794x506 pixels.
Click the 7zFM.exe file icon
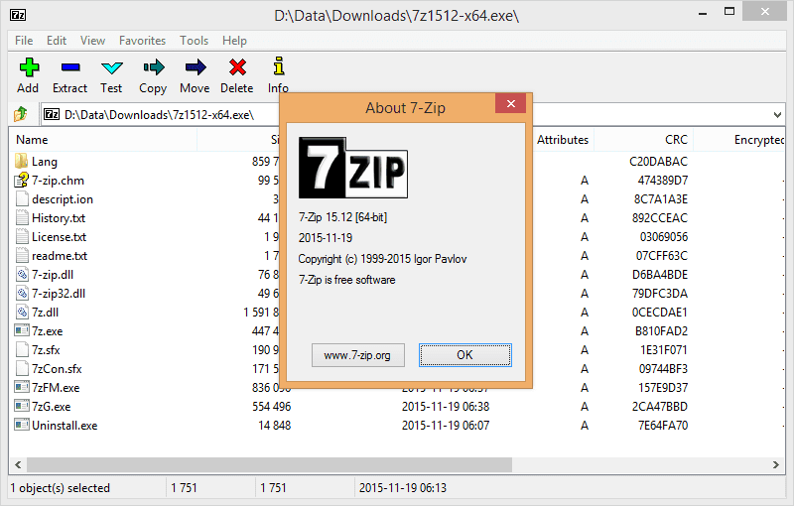22,388
